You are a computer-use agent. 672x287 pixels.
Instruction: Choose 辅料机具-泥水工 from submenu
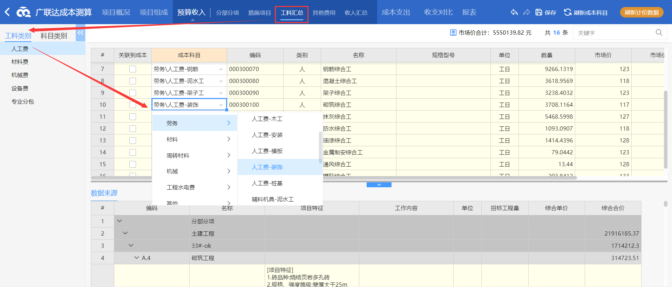click(280, 199)
